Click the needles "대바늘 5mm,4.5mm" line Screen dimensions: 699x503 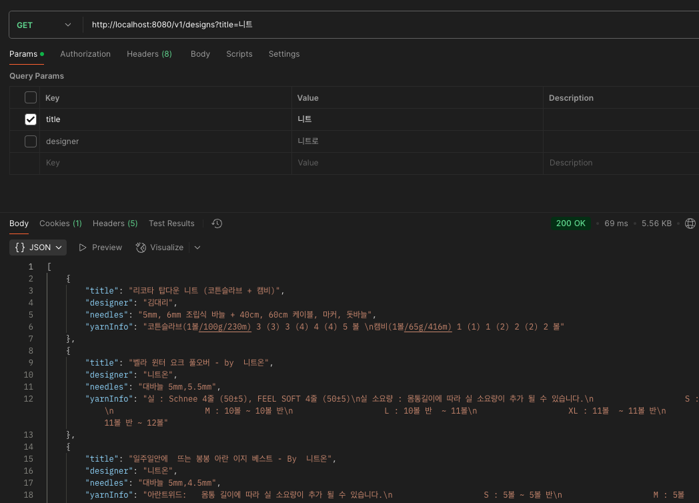(x=153, y=482)
